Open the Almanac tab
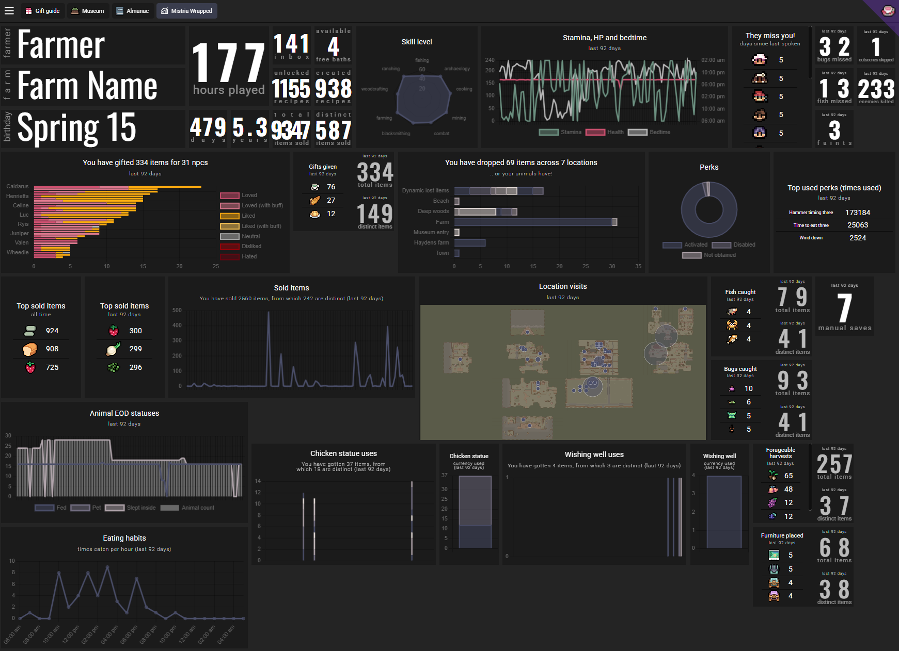This screenshot has height=651, width=899. point(133,11)
